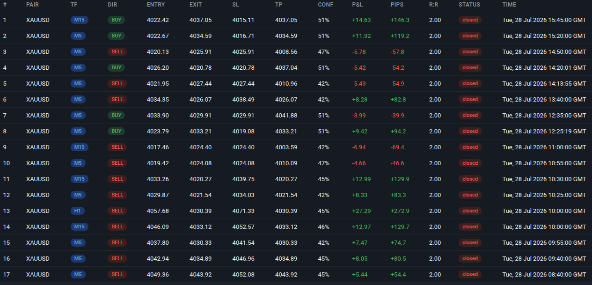The height and width of the screenshot is (285, 592).
Task: Click the ENTRY column header
Action: pyautogui.click(x=155, y=5)
